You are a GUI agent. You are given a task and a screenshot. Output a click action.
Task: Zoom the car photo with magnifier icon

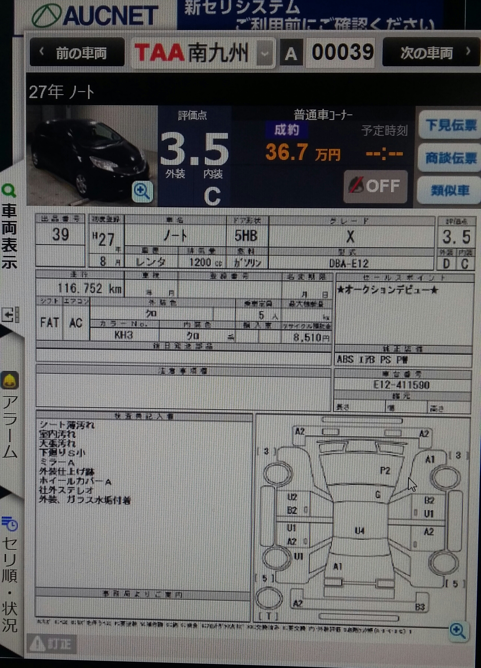point(142,192)
